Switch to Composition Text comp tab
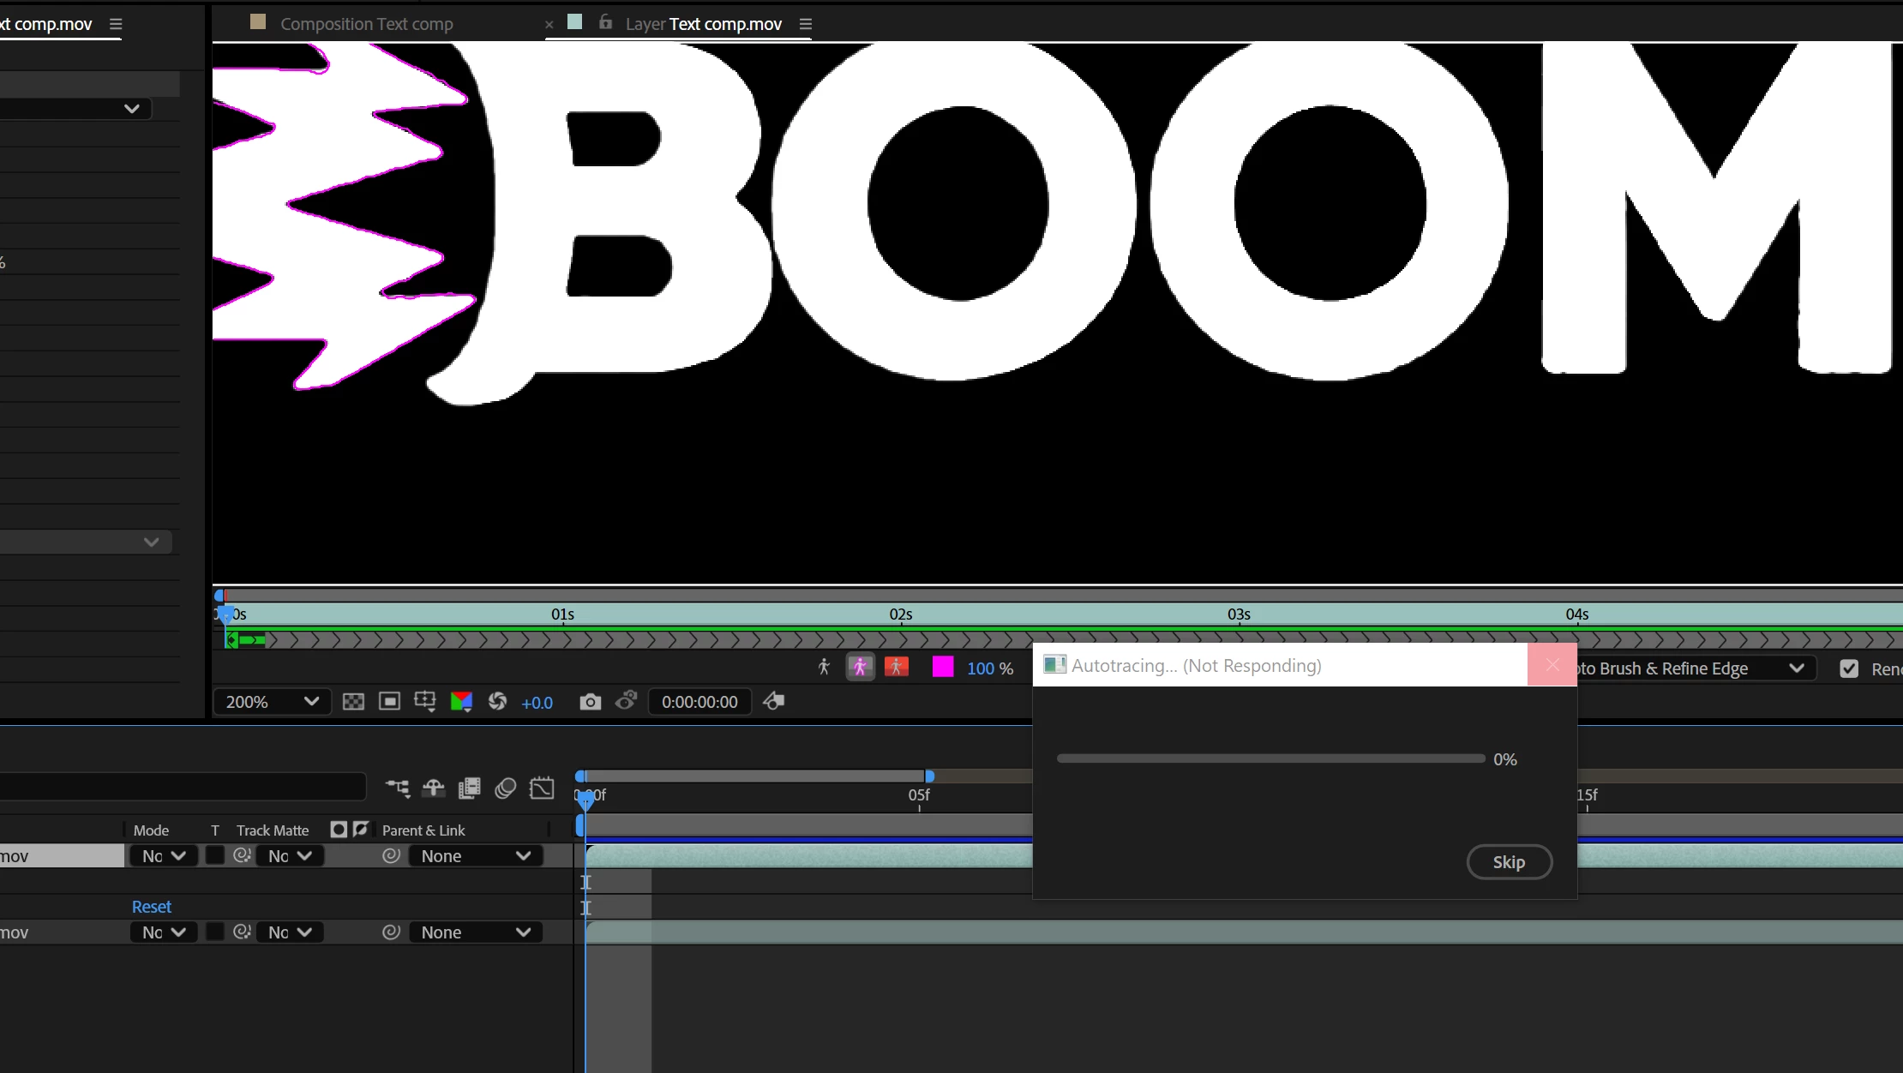1903x1073 pixels. coord(366,24)
